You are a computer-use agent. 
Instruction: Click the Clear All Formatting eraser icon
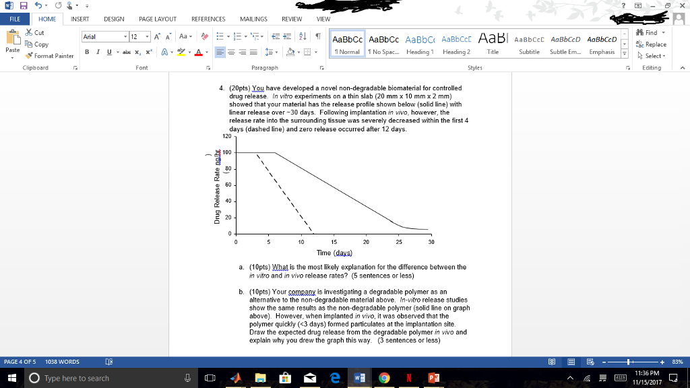[206, 36]
